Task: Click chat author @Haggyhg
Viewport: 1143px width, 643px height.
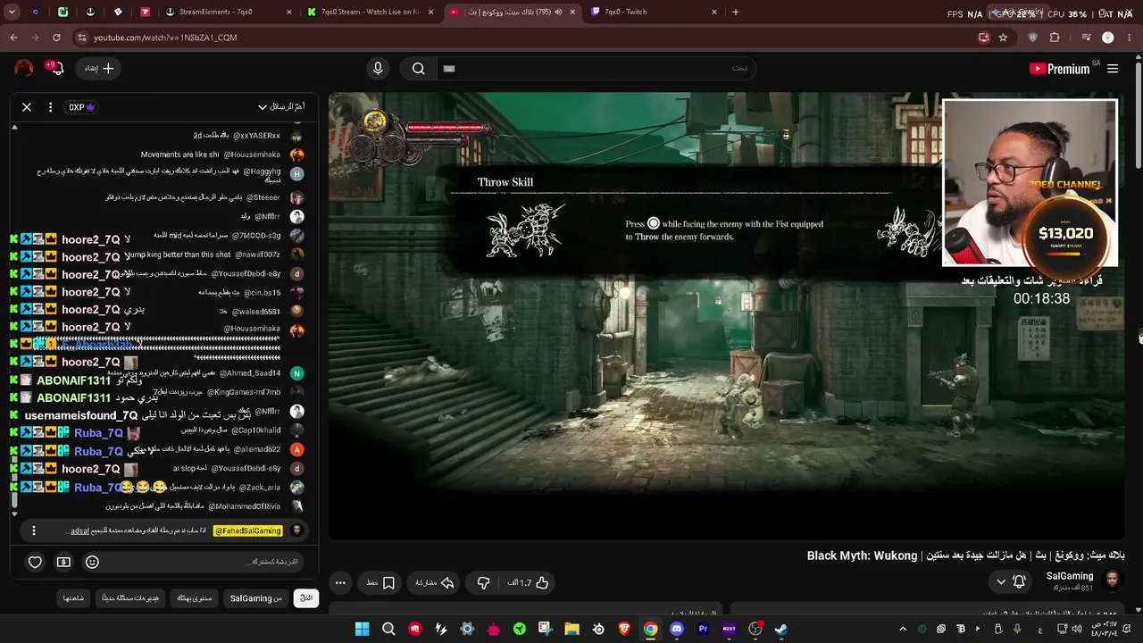Action: point(261,171)
